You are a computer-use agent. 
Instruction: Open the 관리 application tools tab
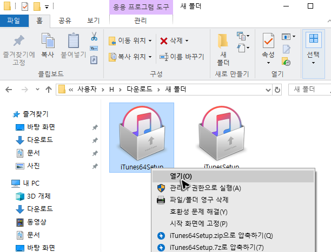tap(141, 21)
